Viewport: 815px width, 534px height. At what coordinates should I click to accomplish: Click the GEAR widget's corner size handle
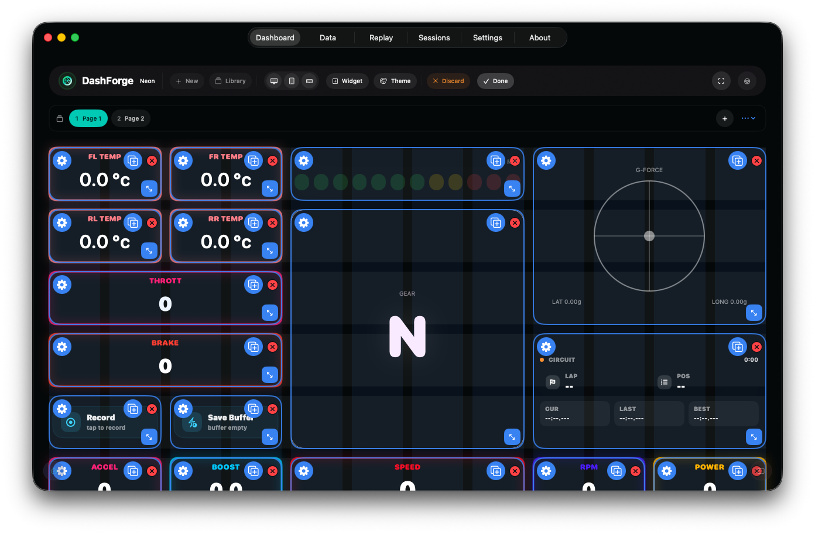pos(512,437)
